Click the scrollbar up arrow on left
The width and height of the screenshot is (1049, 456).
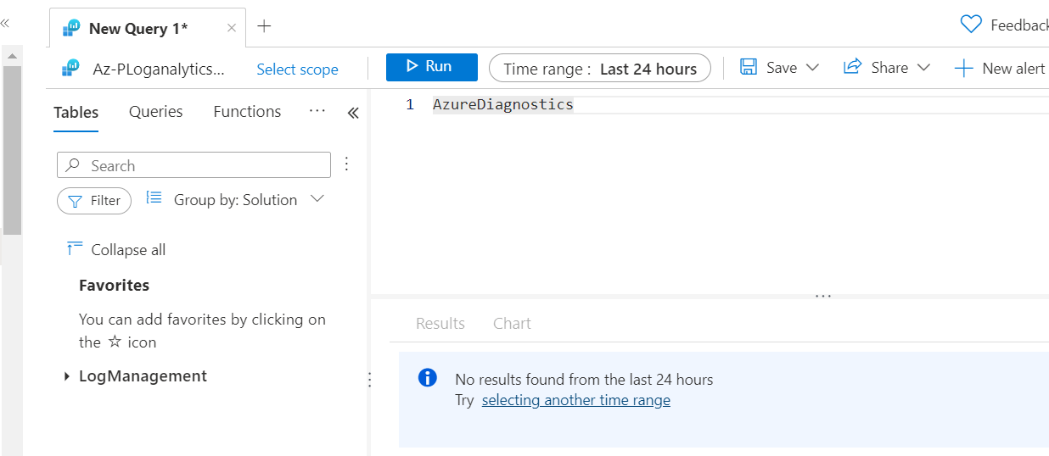pyautogui.click(x=12, y=56)
